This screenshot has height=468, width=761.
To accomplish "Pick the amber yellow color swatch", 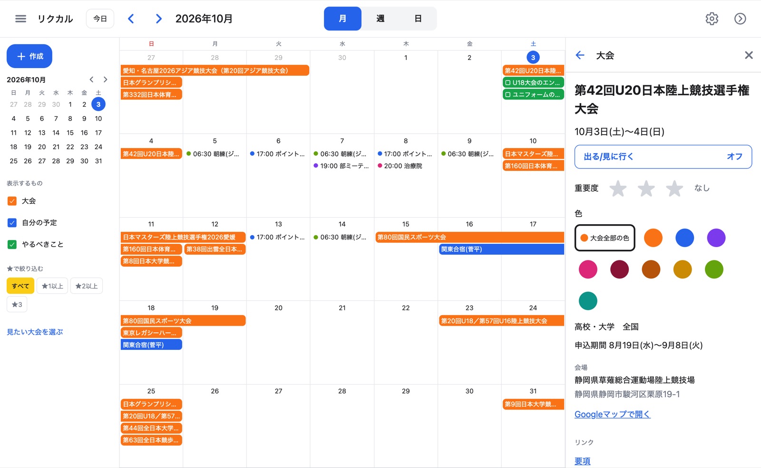I will pyautogui.click(x=683, y=269).
